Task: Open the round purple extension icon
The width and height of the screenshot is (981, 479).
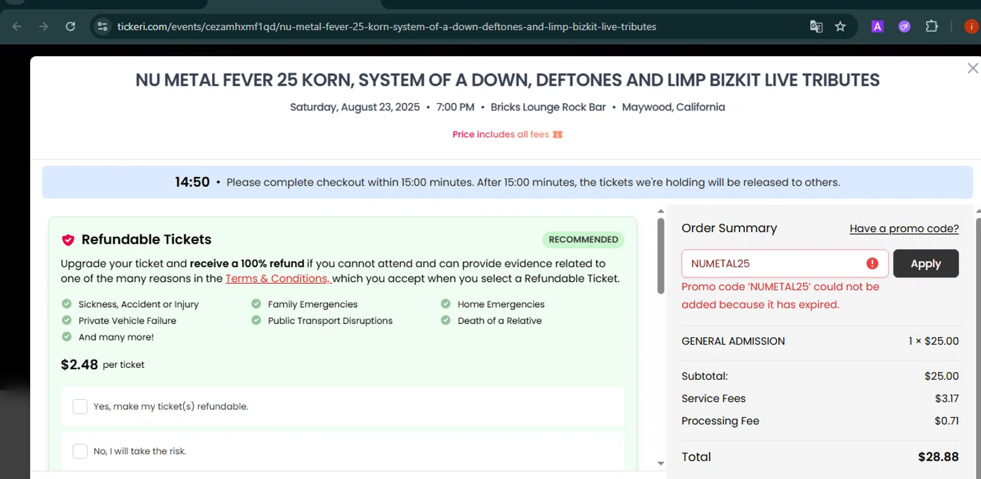Action: (x=904, y=27)
